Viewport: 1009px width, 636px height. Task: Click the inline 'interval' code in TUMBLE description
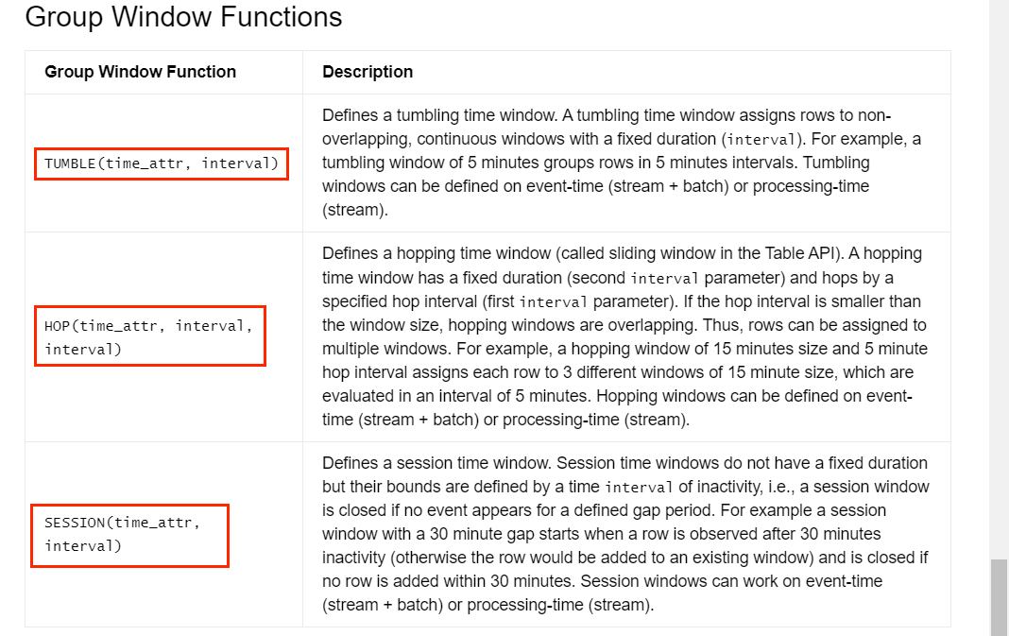pos(761,140)
